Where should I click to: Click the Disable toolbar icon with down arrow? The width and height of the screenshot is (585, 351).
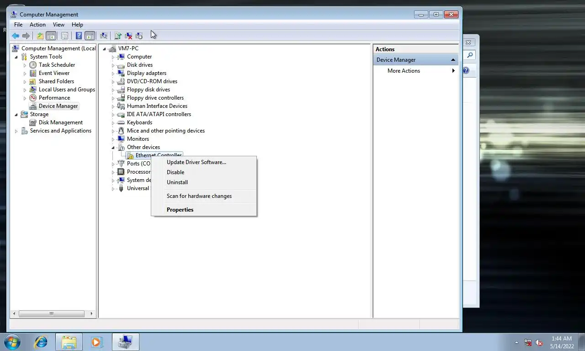point(139,36)
